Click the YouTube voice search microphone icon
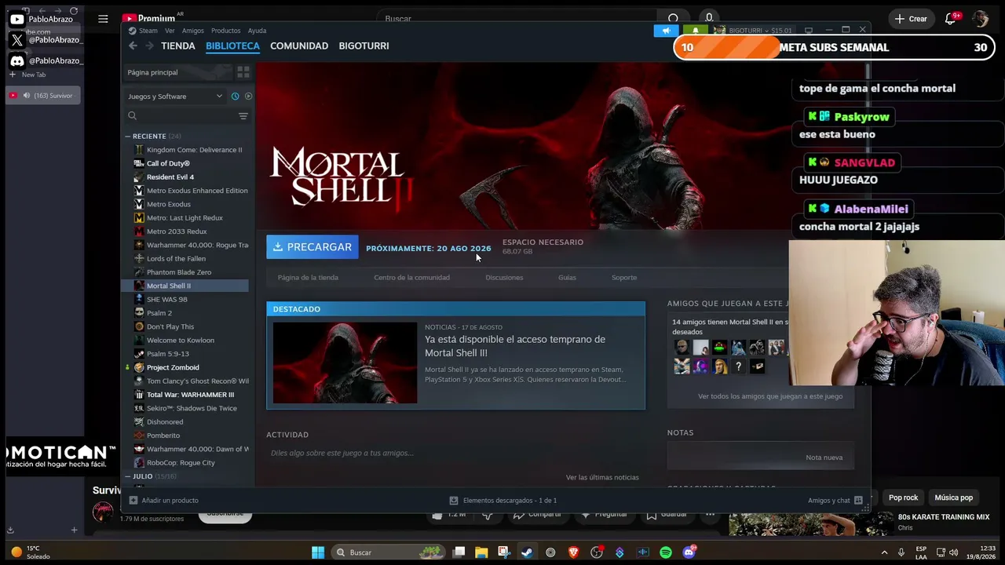This screenshot has height=565, width=1005. coord(708,18)
